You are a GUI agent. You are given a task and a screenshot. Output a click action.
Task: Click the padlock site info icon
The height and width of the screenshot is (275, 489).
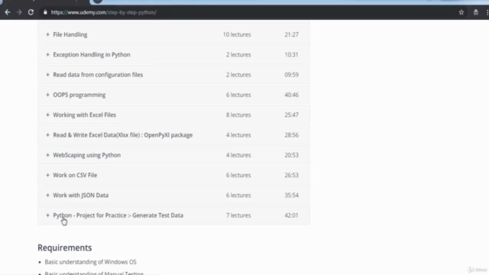click(45, 12)
